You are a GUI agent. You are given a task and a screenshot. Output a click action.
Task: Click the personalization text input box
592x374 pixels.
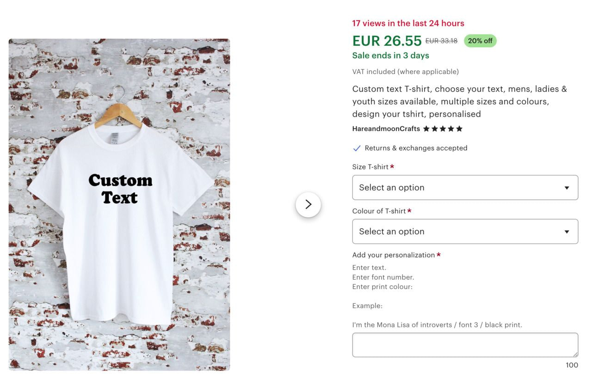pos(465,344)
